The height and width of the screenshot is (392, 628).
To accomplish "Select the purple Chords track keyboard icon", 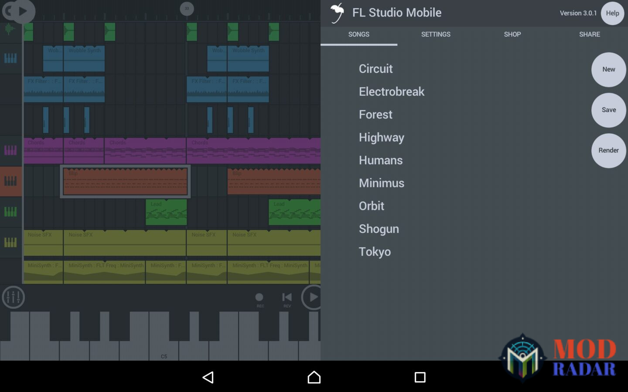I will [x=10, y=150].
